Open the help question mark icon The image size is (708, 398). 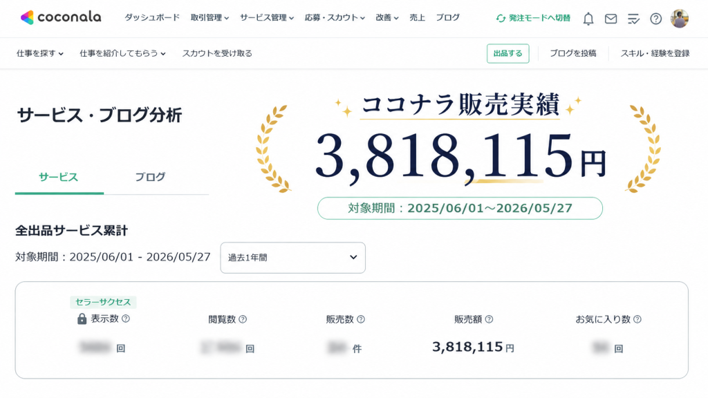[655, 19]
